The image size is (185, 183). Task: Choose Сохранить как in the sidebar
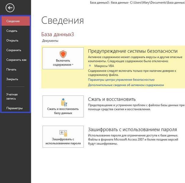(16, 60)
